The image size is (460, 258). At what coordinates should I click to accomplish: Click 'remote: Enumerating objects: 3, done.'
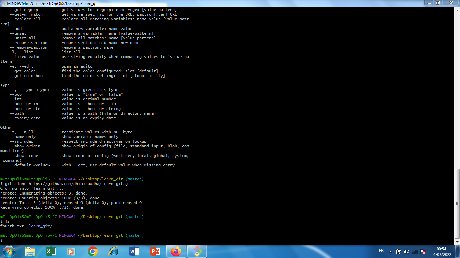coord(44,193)
